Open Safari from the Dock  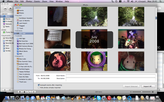27,98
